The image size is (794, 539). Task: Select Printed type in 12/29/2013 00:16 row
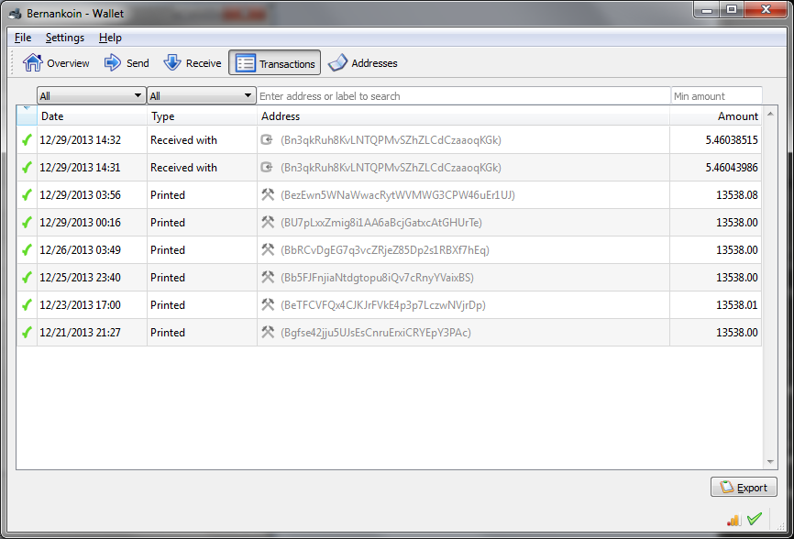[x=168, y=223]
